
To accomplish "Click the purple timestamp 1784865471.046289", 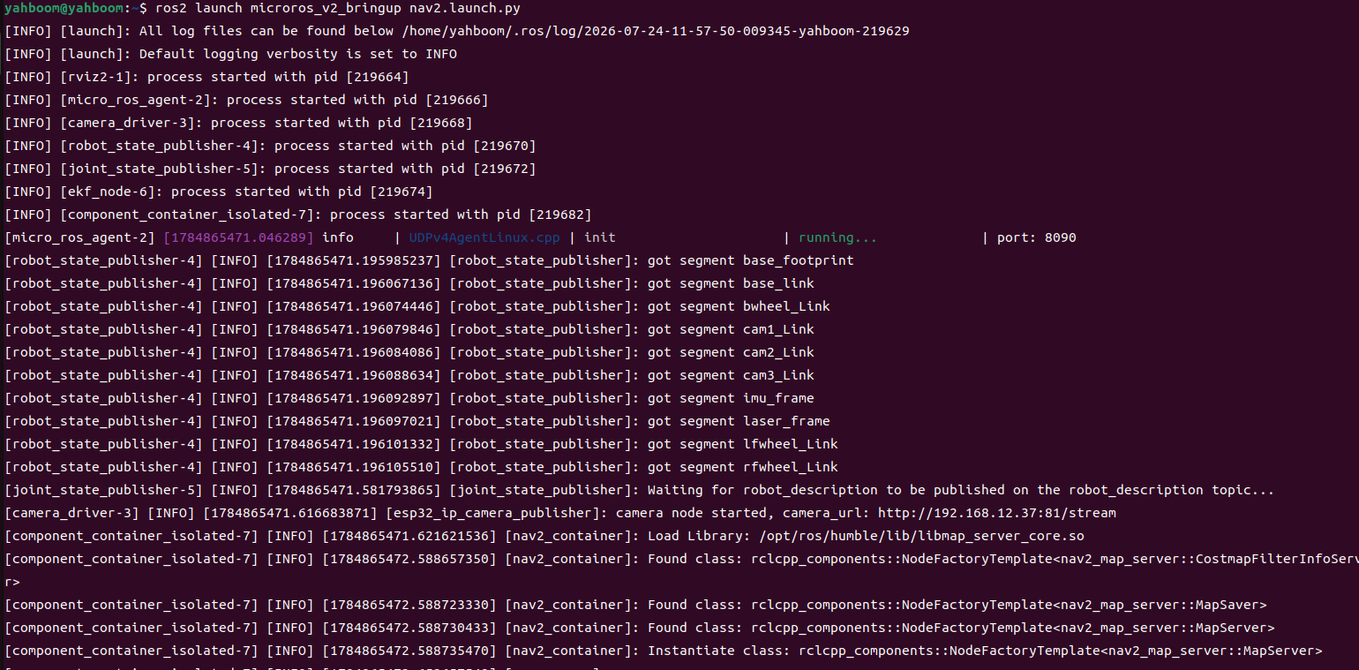I will [238, 237].
